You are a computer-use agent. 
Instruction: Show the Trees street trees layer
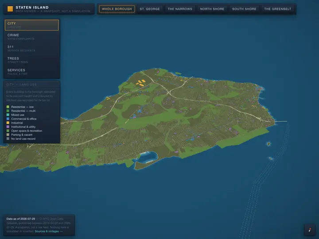32,60
